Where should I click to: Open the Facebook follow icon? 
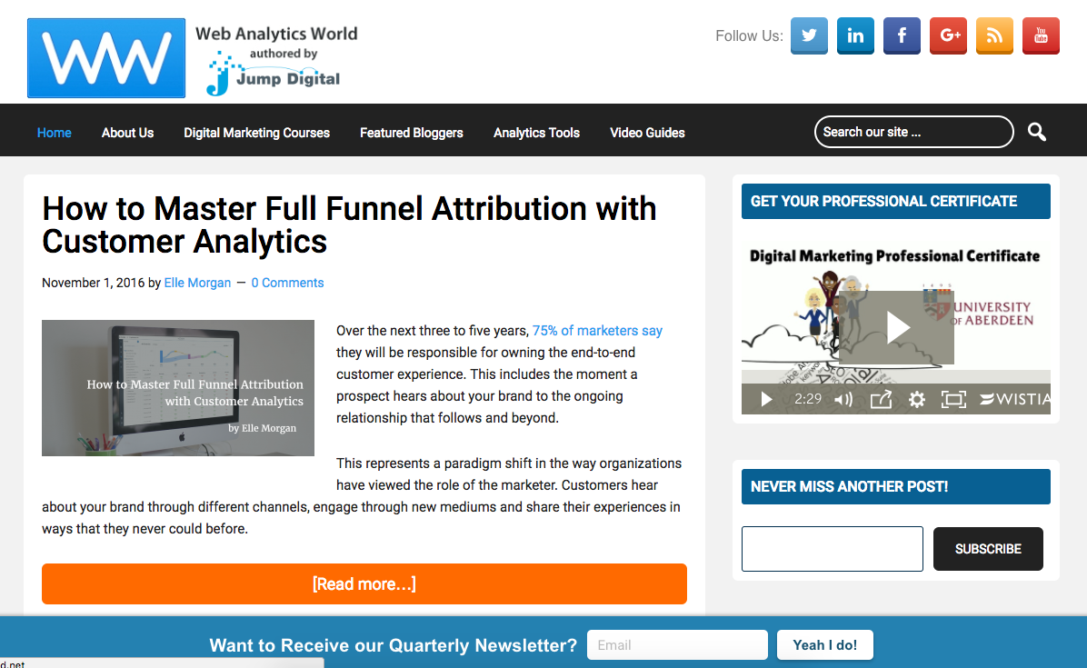tap(902, 35)
